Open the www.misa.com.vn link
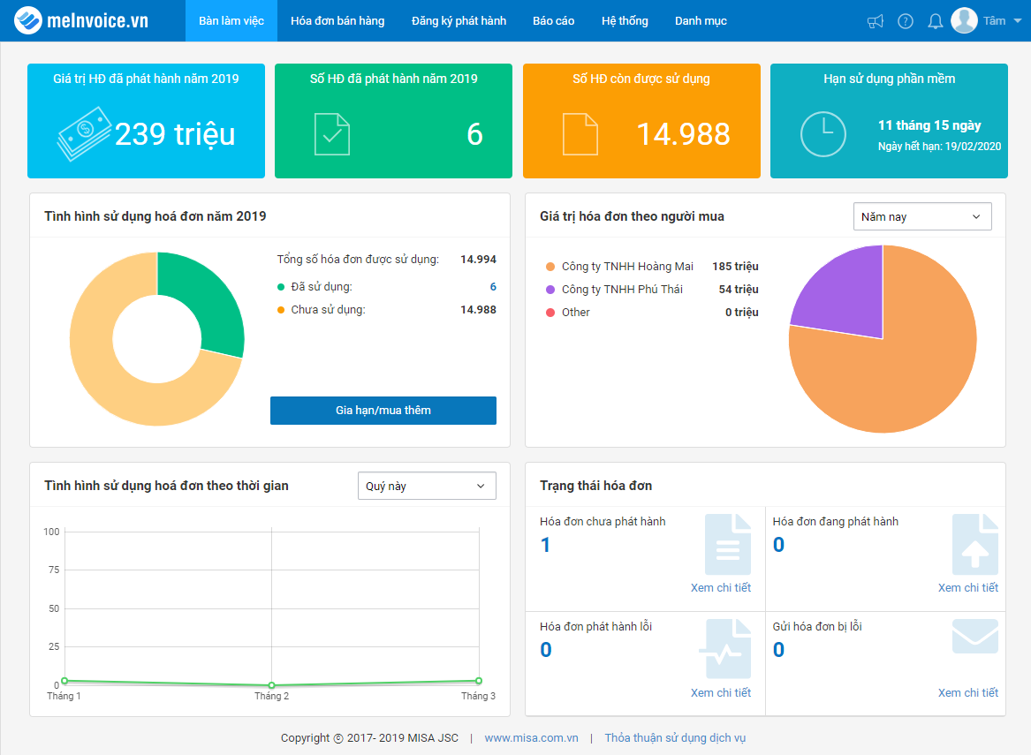This screenshot has width=1031, height=755. pos(531,738)
